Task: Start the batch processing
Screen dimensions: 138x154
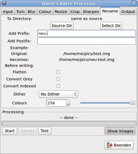Action: point(10,131)
